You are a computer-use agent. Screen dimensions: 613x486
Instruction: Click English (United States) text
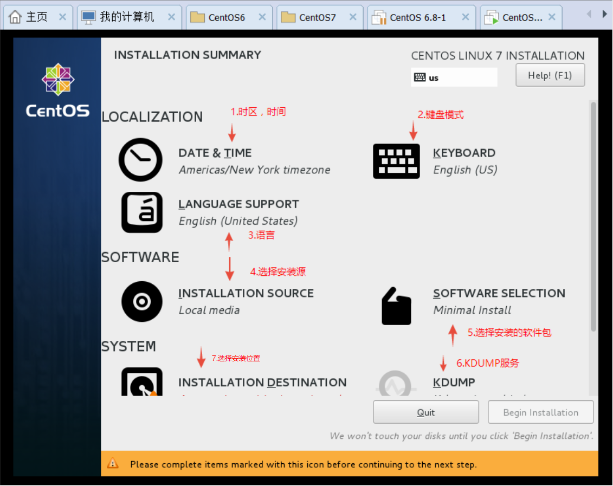point(238,221)
